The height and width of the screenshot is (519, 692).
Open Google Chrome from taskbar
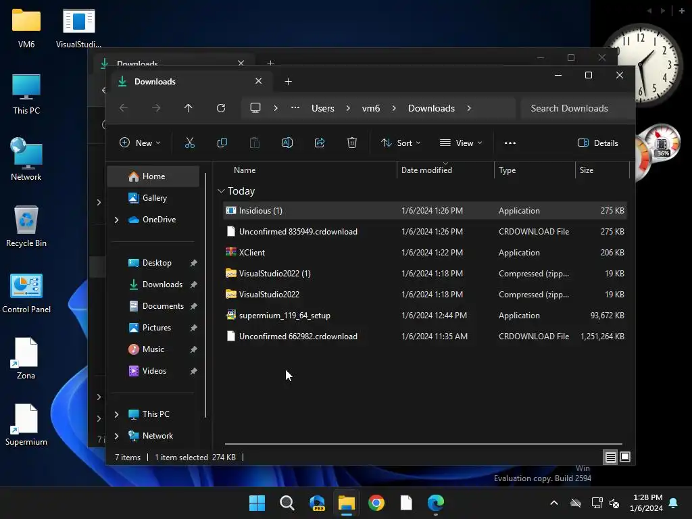point(376,503)
